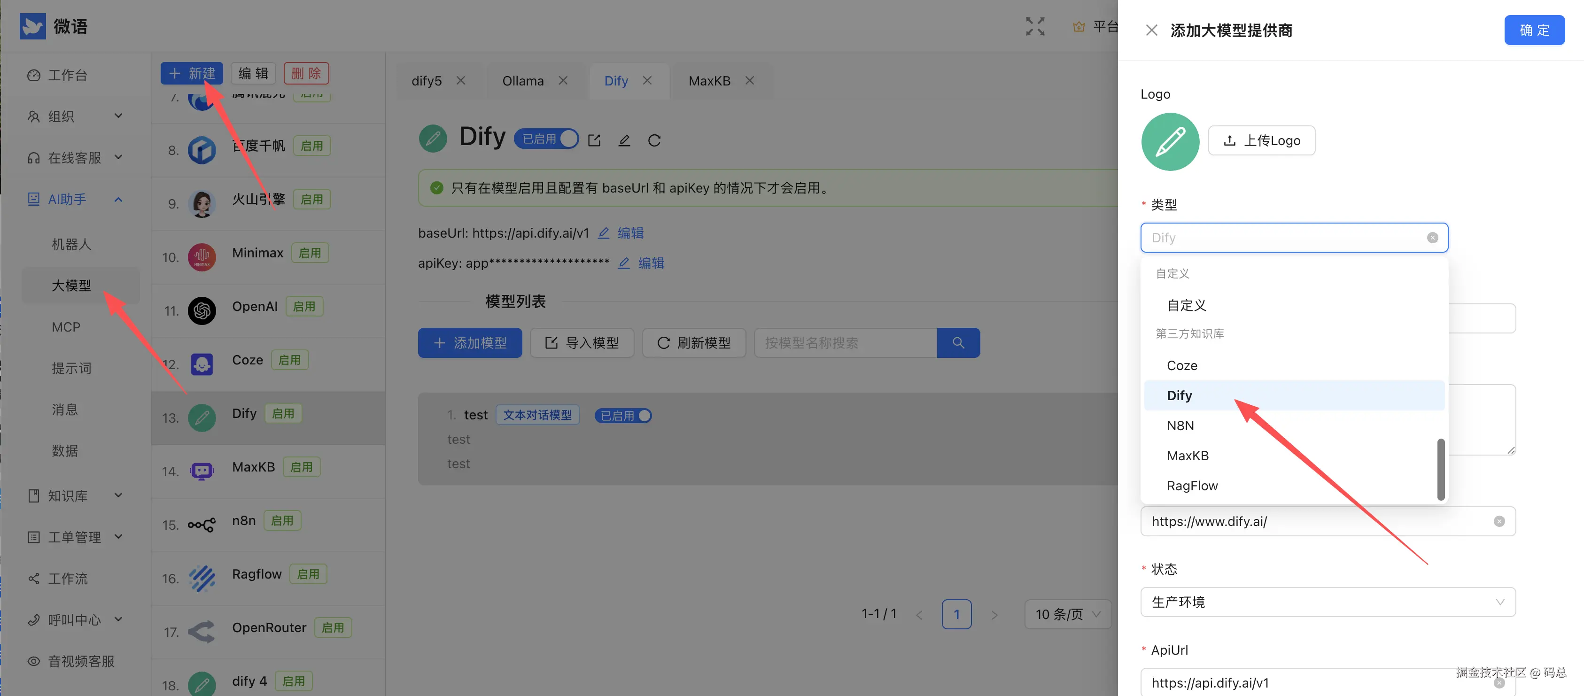Click the OpenAI provider logo in the list
This screenshot has width=1584, height=696.
pos(202,310)
